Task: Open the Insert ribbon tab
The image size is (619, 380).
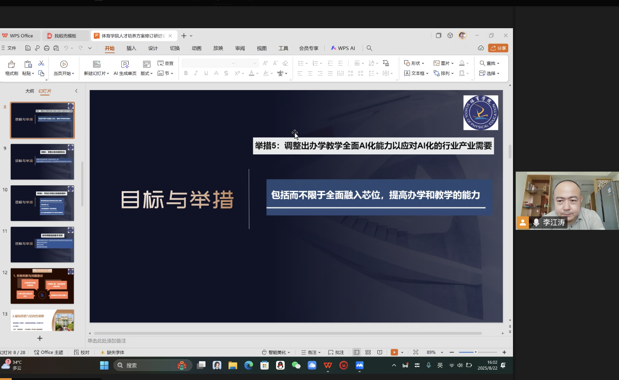Action: point(131,48)
